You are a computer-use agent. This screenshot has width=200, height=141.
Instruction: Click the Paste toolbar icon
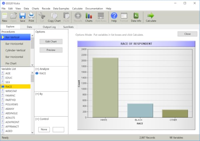click(66, 16)
